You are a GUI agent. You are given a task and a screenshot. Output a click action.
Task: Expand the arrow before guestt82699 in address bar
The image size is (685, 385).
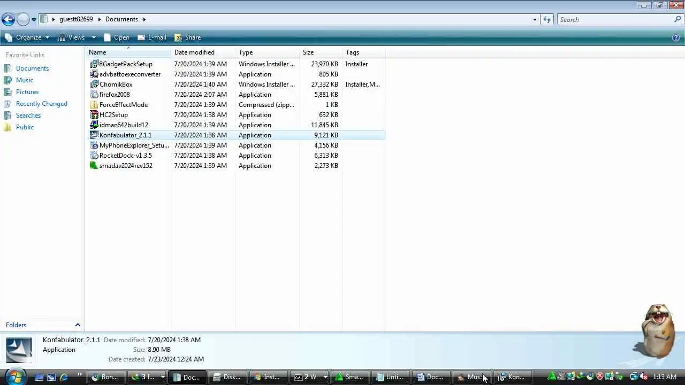point(54,19)
